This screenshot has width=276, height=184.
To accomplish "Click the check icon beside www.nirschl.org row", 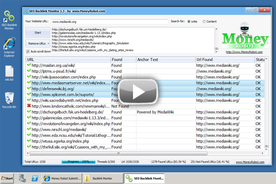I will (x=29, y=129).
